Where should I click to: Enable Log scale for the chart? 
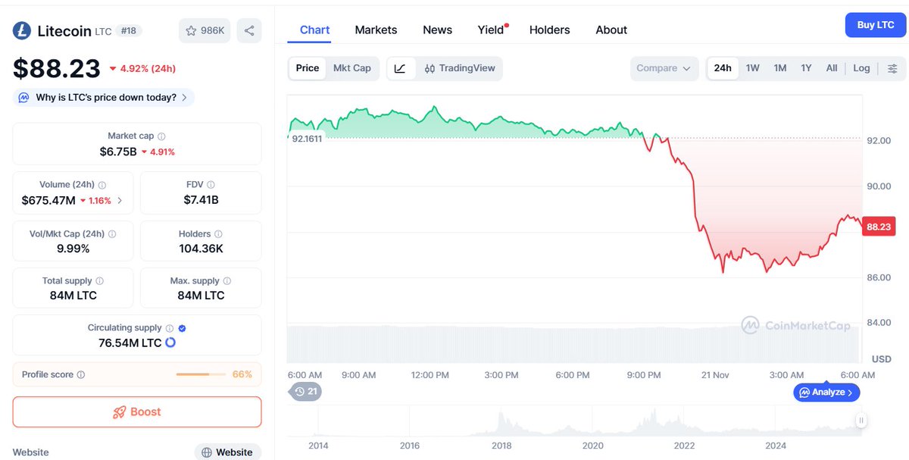click(861, 67)
